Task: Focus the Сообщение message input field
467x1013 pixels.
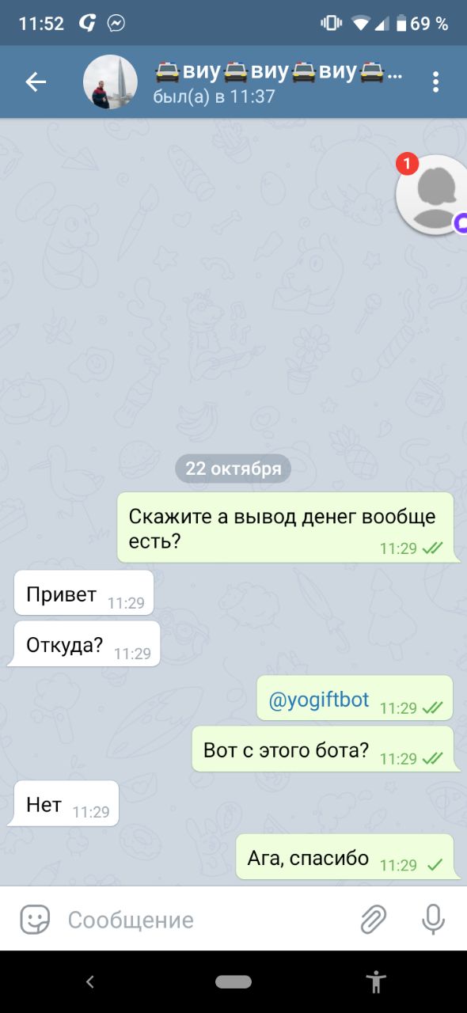Action: pos(206,920)
